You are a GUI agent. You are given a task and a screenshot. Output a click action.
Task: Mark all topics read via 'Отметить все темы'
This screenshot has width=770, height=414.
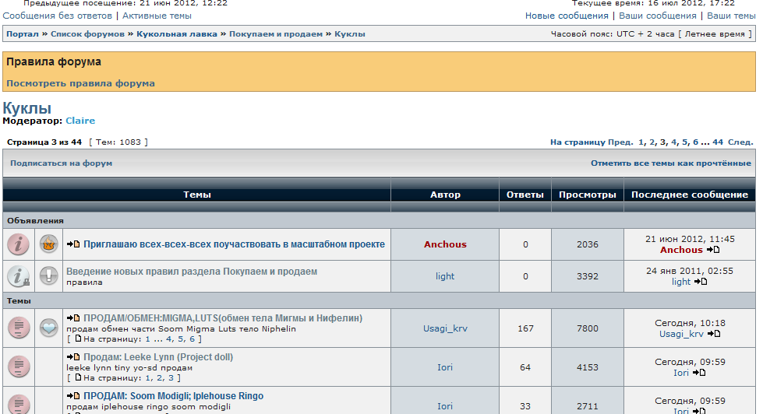(x=670, y=163)
